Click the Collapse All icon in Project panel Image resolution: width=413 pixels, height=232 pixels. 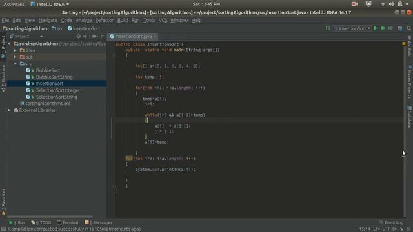tap(85, 36)
